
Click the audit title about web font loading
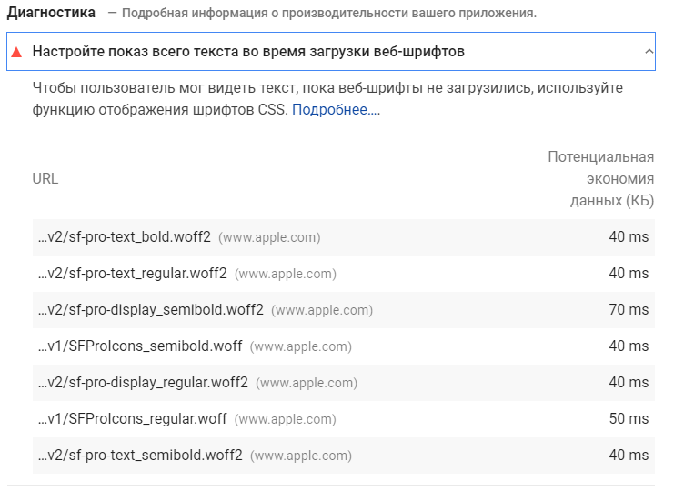point(248,52)
